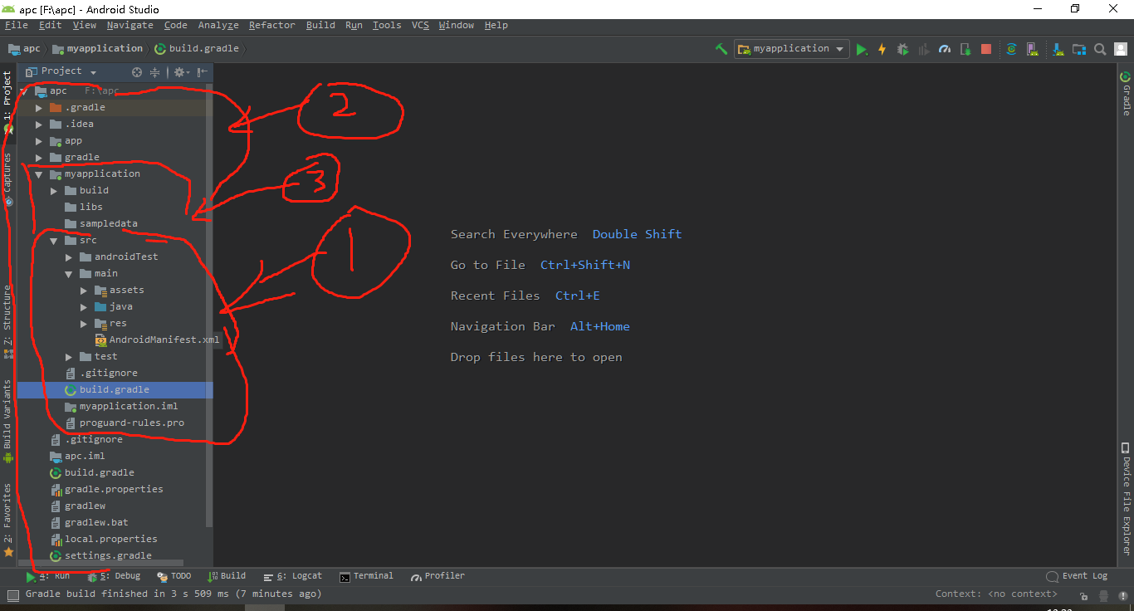Click the Apply Changes lightning bolt icon

pyautogui.click(x=882, y=49)
